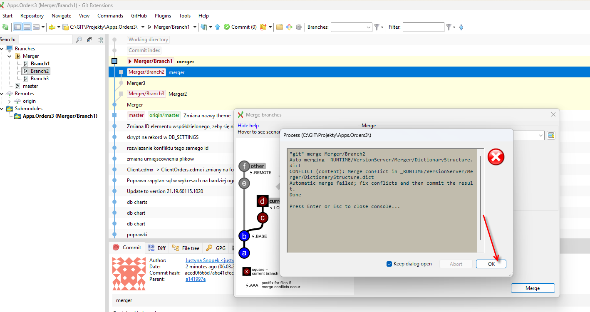Collapse the Merger folder node
Image resolution: width=590 pixels, height=312 pixels.
pos(10,56)
